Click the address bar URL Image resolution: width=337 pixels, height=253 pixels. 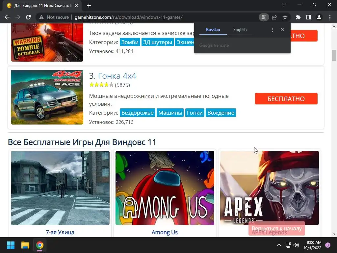[129, 17]
